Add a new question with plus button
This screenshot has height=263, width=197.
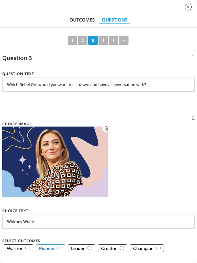tap(124, 40)
